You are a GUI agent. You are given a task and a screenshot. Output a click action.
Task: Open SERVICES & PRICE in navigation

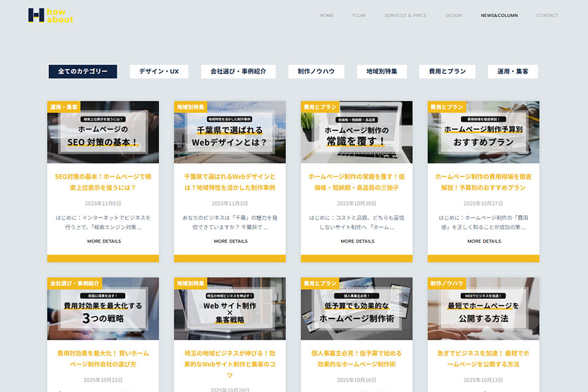tap(405, 15)
